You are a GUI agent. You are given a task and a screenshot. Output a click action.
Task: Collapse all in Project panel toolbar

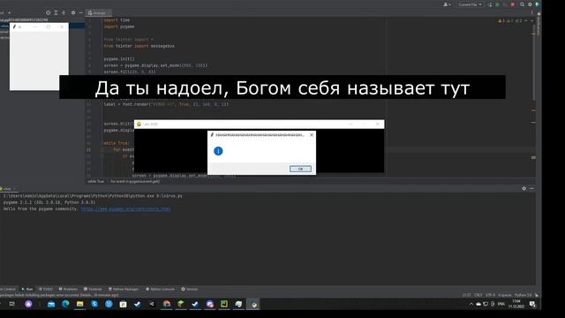tap(64, 12)
